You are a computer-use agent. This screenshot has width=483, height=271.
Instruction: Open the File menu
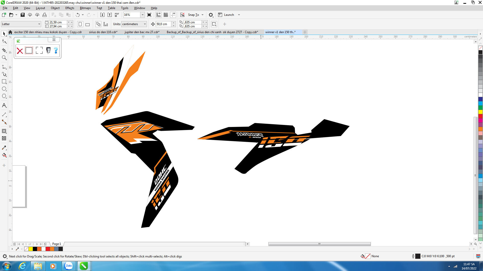(5, 8)
